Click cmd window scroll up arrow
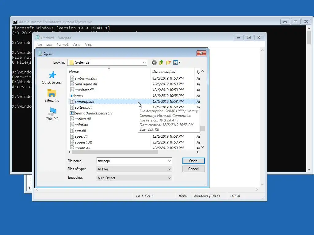Viewport: 314px width, 235px height. 309,28
